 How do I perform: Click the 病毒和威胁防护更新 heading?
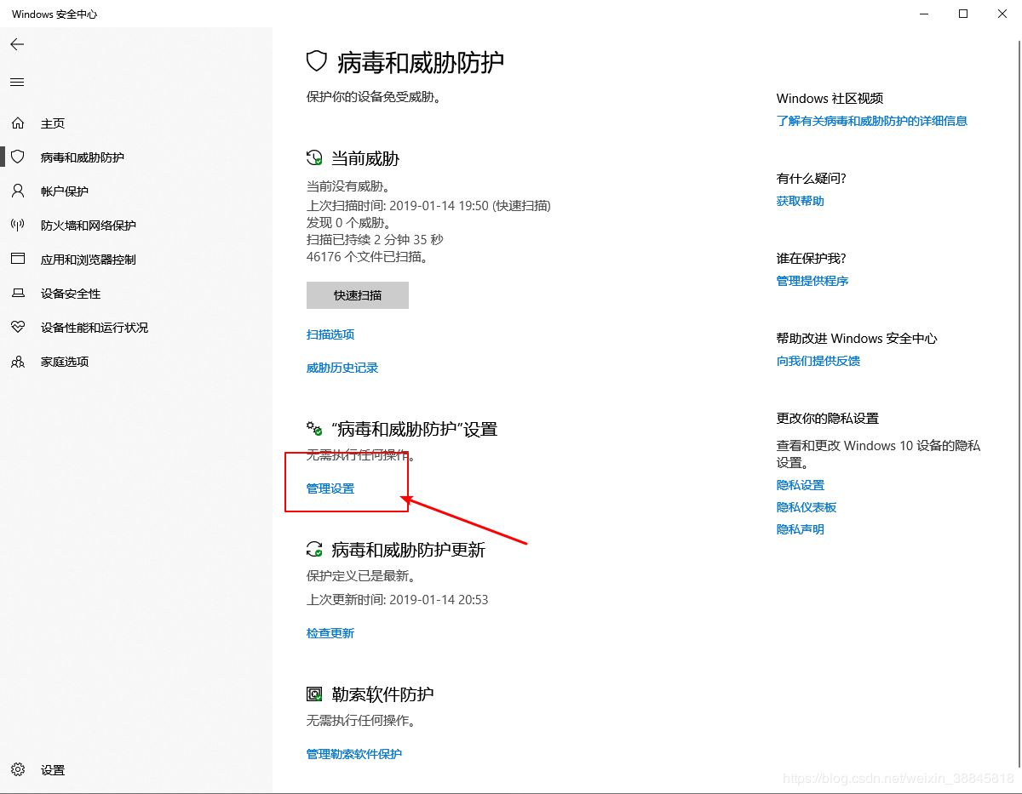pos(409,550)
